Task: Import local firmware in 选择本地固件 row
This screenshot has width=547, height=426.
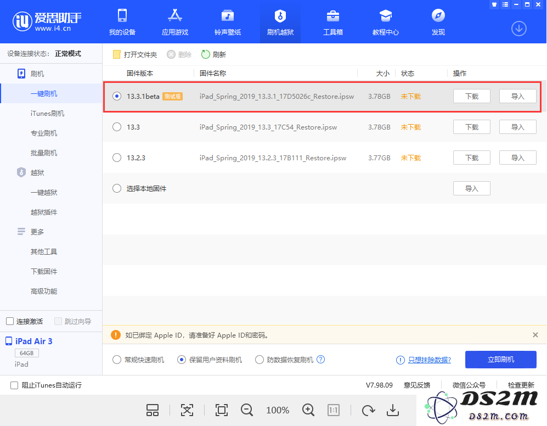Action: tap(472, 188)
